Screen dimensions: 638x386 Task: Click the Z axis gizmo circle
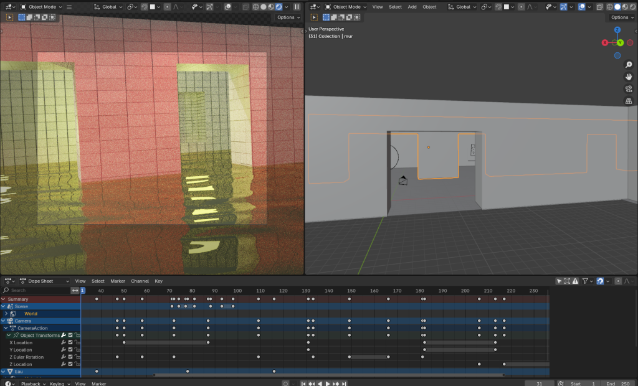tap(617, 30)
